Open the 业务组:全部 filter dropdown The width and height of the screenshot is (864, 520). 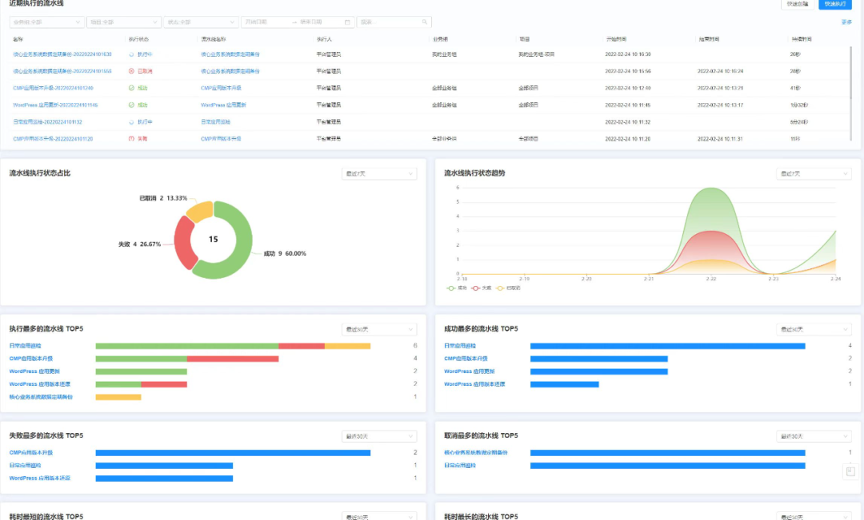tap(46, 22)
